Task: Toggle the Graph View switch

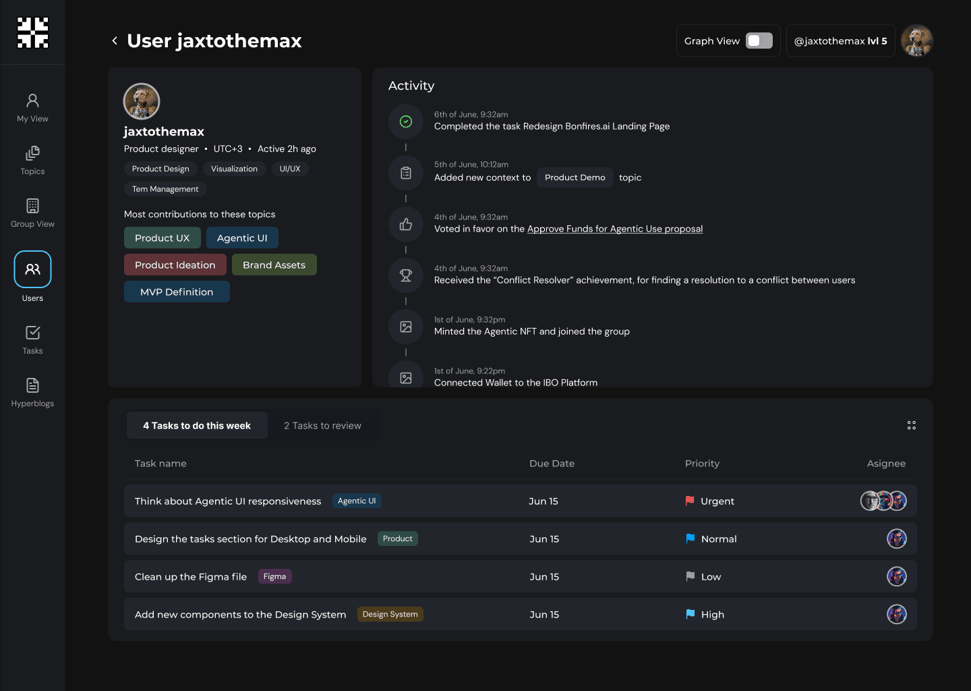Action: 759,40
